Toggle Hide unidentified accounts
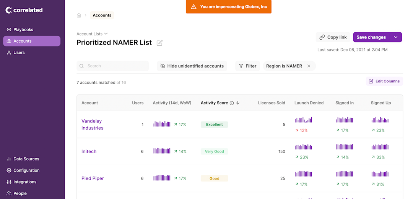 click(192, 66)
